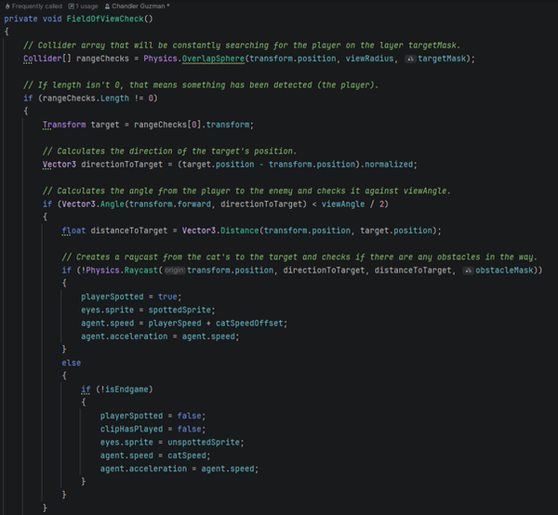Click isEndgame in the if condition

(126, 390)
